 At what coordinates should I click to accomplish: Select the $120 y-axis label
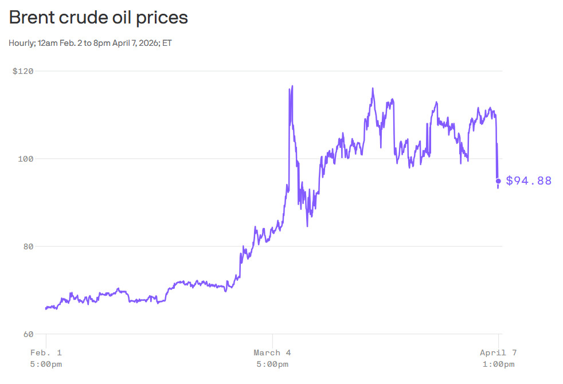(23, 71)
